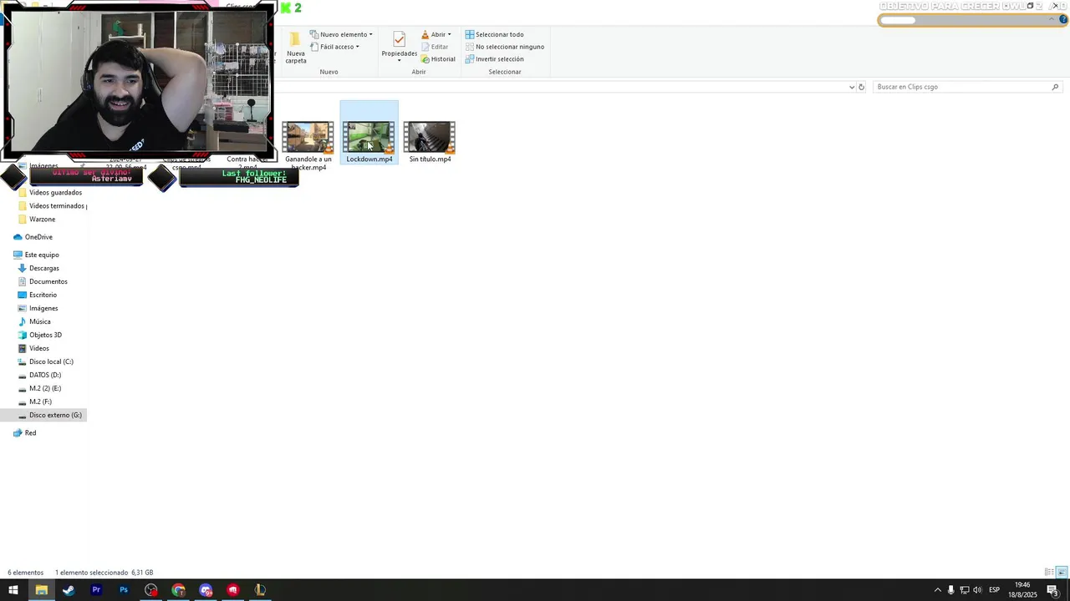Image resolution: width=1070 pixels, height=601 pixels.
Task: Click the Propiedades checkmark icon
Action: coord(399,39)
